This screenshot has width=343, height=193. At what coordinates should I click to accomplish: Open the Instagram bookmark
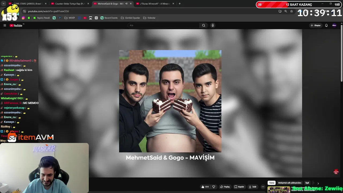(x=23, y=18)
